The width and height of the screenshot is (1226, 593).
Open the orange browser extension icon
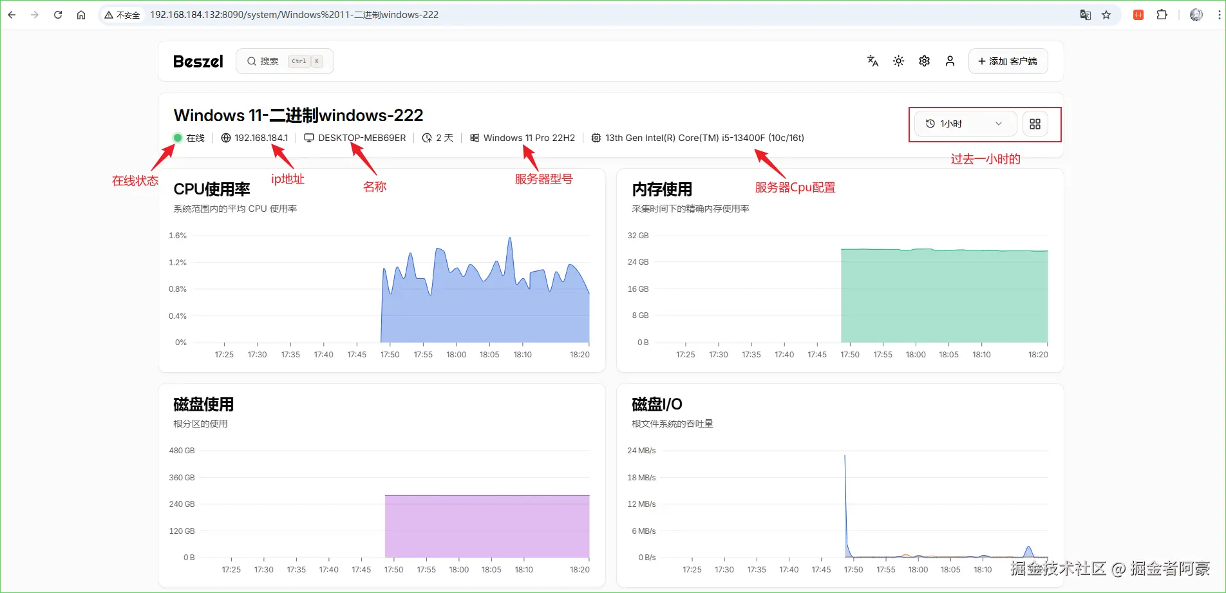click(x=1138, y=15)
